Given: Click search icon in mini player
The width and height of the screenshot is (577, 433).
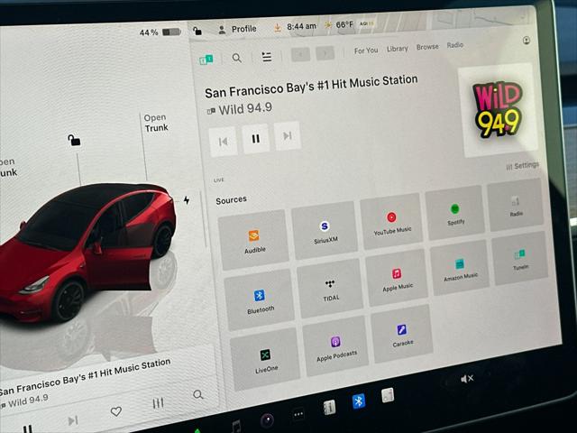Looking at the screenshot, I should tap(198, 395).
